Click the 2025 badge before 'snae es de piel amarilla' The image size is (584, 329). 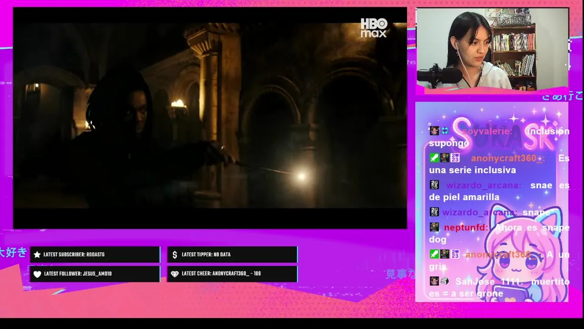coord(434,185)
